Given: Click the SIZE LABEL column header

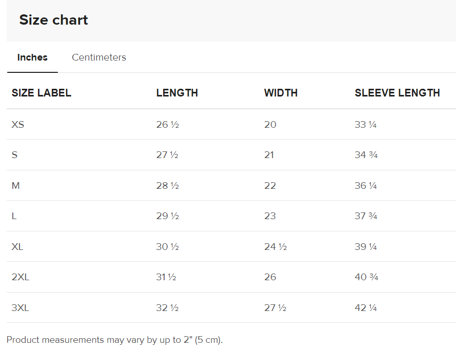Looking at the screenshot, I should [41, 93].
